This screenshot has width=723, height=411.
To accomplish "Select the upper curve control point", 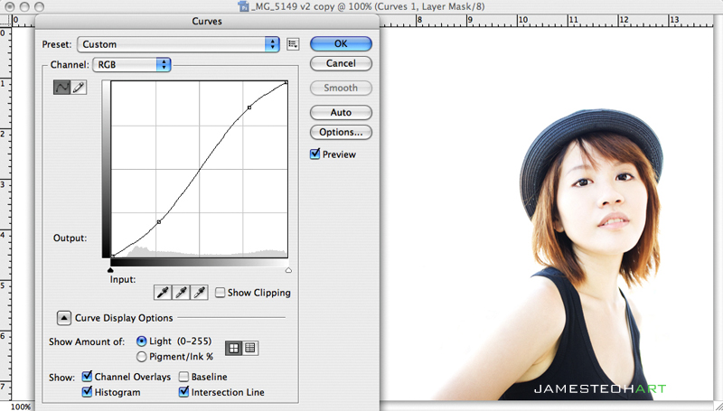I will coord(249,107).
